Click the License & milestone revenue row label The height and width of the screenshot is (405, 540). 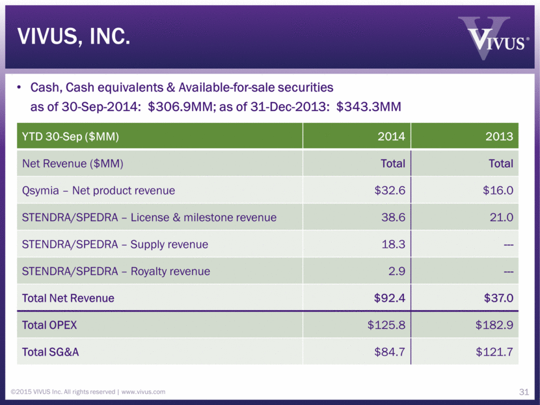point(149,218)
